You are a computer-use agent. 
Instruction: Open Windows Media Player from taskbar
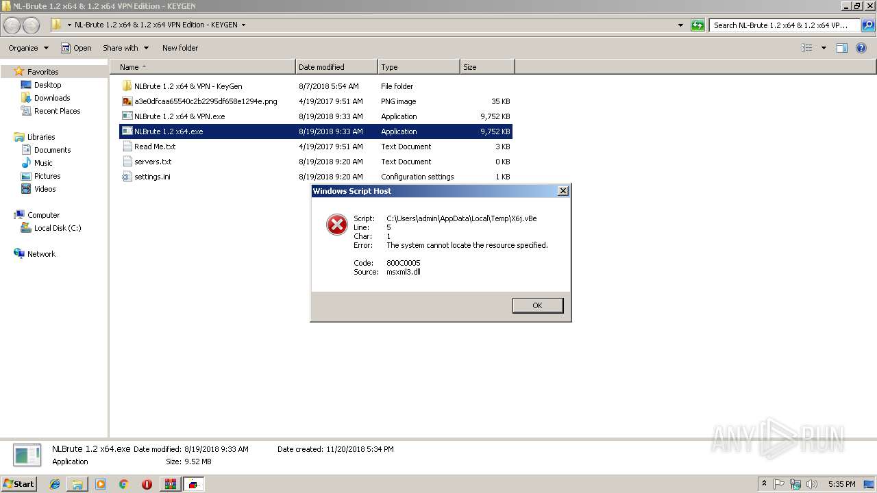click(x=101, y=484)
